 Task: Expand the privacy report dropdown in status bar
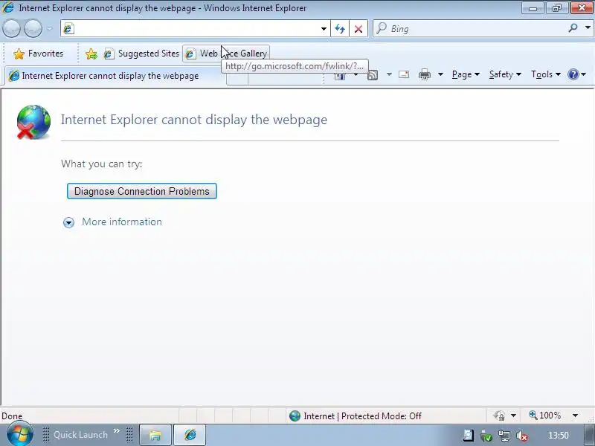click(x=513, y=416)
